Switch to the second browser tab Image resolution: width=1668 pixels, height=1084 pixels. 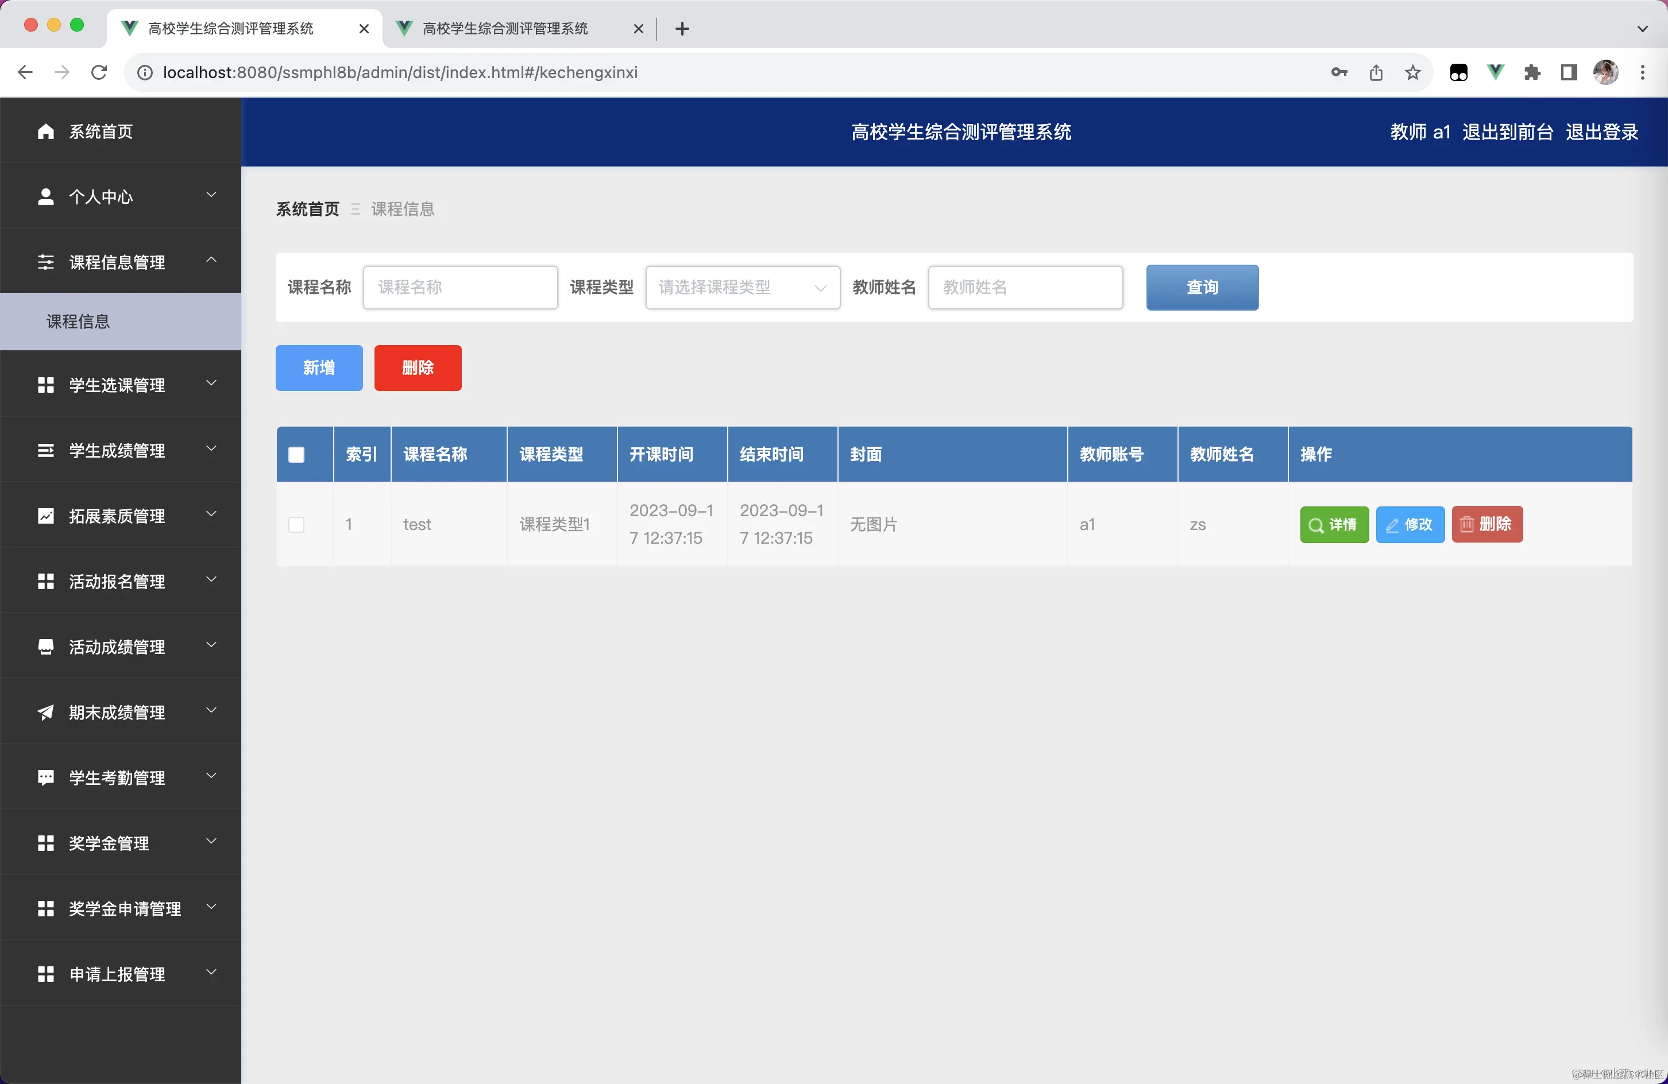point(505,28)
